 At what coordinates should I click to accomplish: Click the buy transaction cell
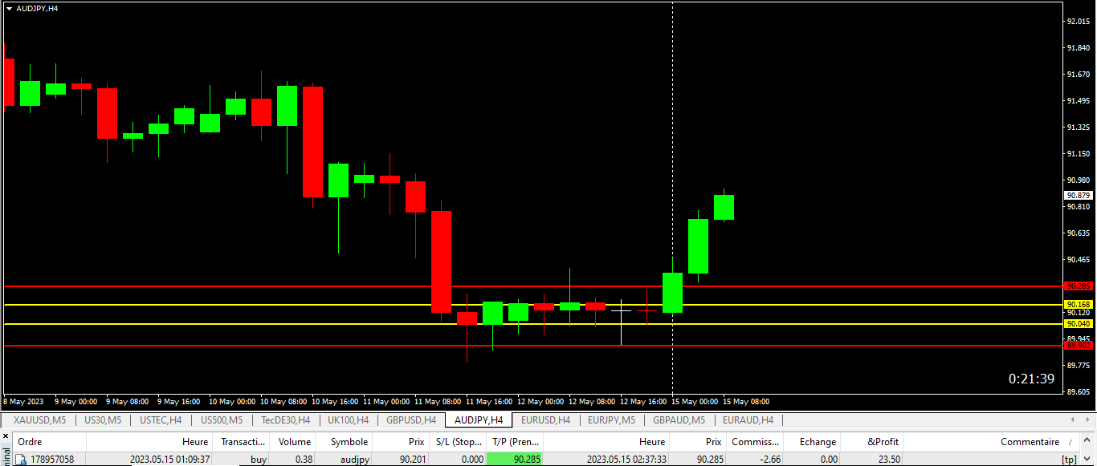click(259, 460)
